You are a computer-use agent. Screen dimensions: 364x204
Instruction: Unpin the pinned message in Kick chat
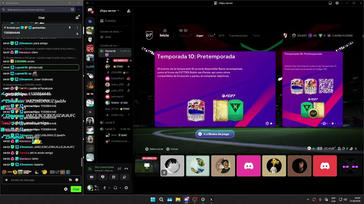[70, 27]
